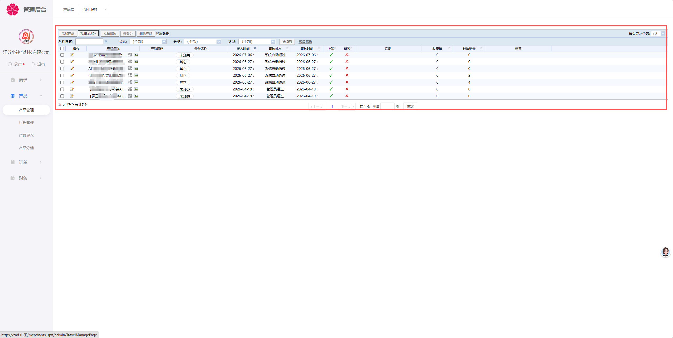Click green 上架 checkmark in the 2026-07-06 row
673x338 pixels.
coord(331,55)
